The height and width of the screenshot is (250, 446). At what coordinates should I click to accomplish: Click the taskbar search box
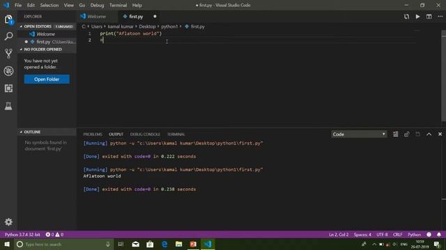tap(63, 244)
